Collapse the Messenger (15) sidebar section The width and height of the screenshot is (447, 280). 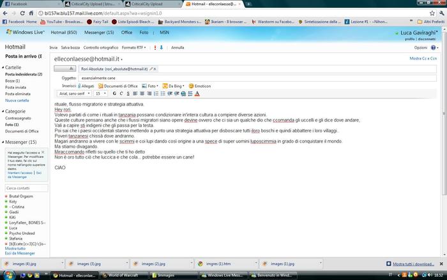(x=3, y=142)
